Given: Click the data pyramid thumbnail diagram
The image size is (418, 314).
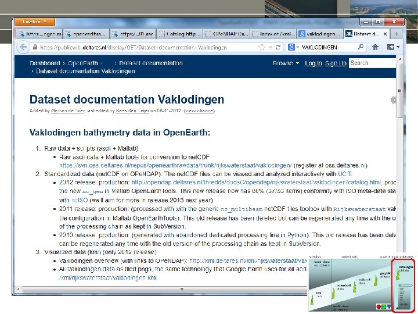Looking at the screenshot, I should [362, 284].
